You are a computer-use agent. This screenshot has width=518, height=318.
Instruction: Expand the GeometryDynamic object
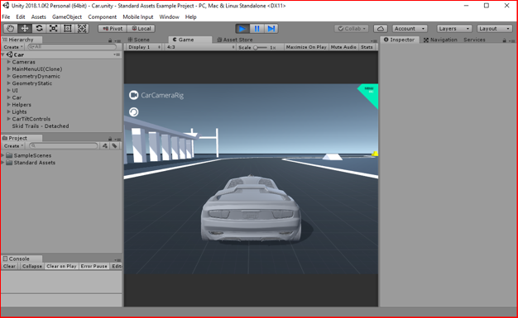tap(8, 76)
